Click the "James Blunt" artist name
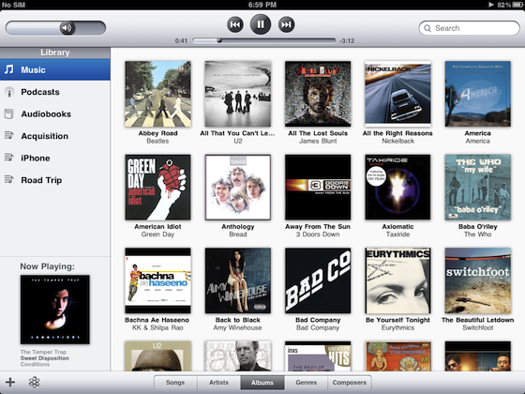 point(318,141)
